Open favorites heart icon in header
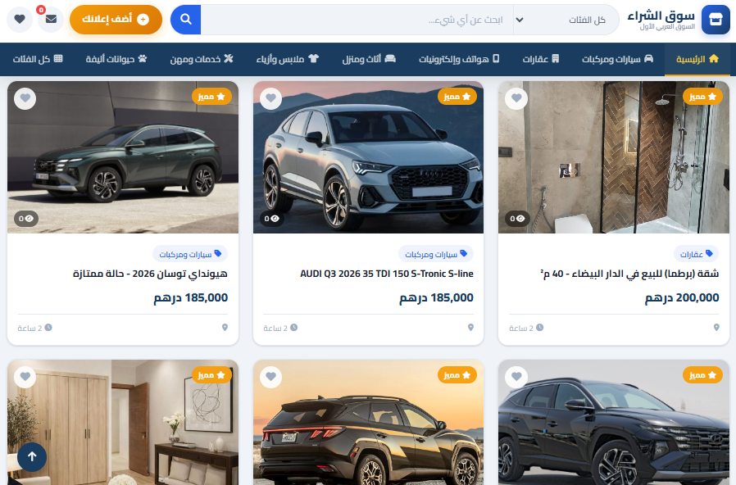The image size is (736, 485). coord(20,19)
